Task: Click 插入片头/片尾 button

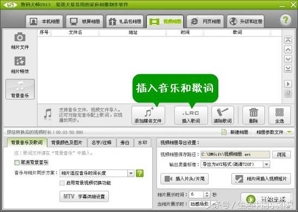Action: point(184,179)
